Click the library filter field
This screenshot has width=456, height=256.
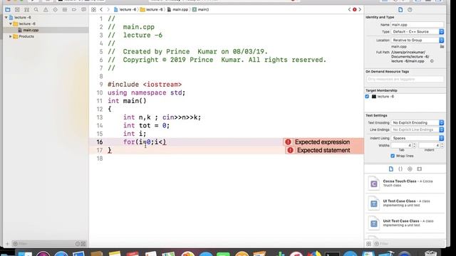(x=409, y=244)
